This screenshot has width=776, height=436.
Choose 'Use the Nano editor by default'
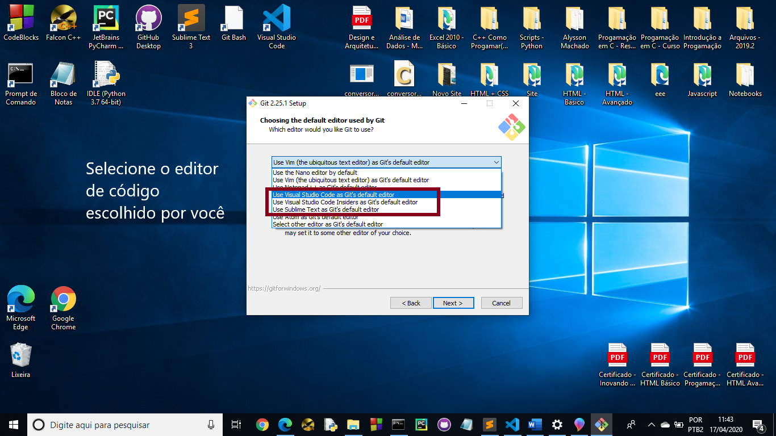coord(386,173)
